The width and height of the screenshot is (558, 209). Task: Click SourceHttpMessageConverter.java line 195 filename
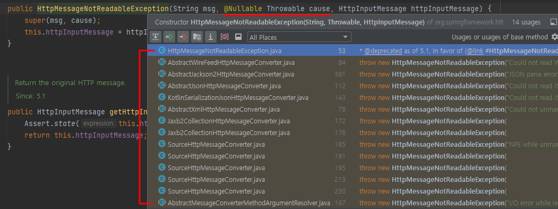tap(216, 168)
